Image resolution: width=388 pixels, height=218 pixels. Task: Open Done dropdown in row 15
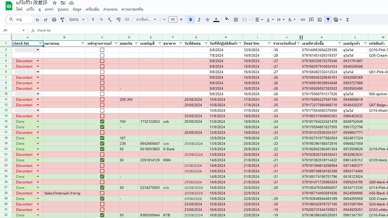[38, 122]
